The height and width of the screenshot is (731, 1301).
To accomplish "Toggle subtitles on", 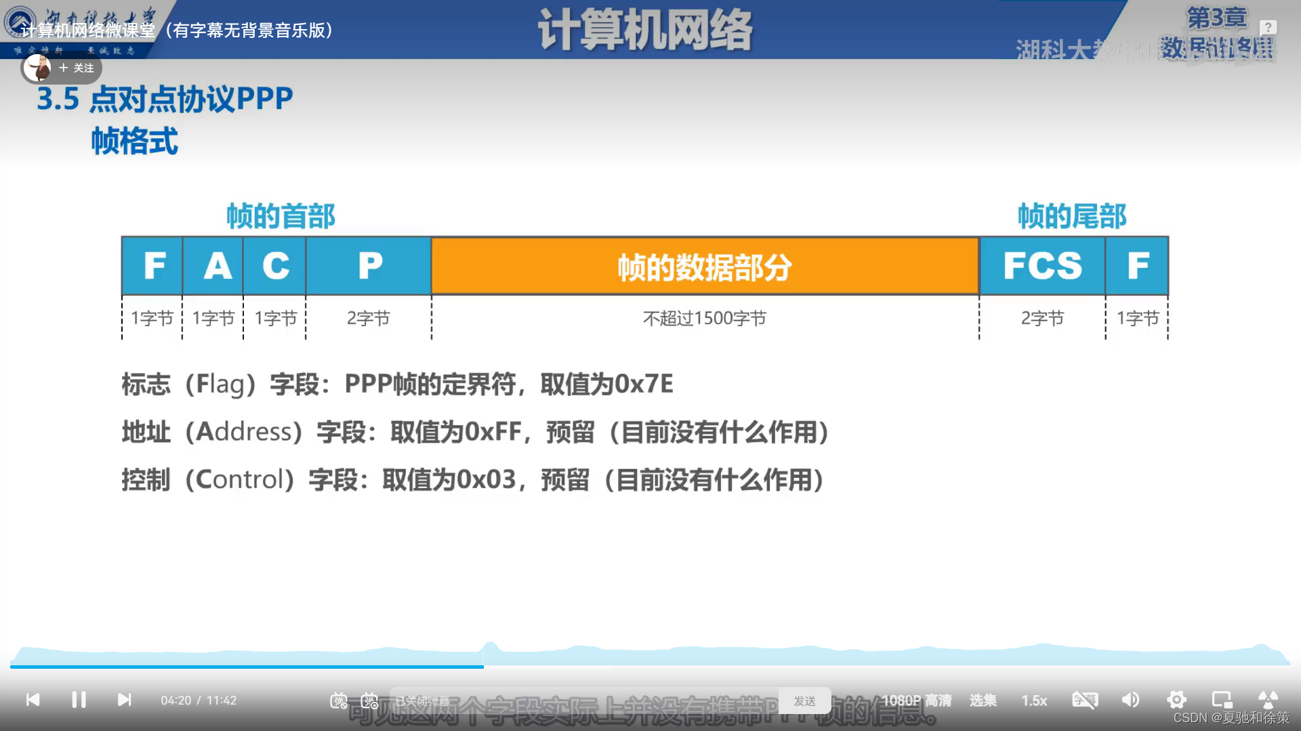I will 1085,701.
